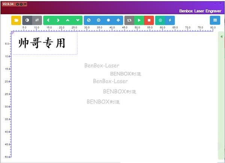Image resolution: width=225 pixels, height=163 pixels.
Task: Move laser right with right arrow
Action: [58, 20]
